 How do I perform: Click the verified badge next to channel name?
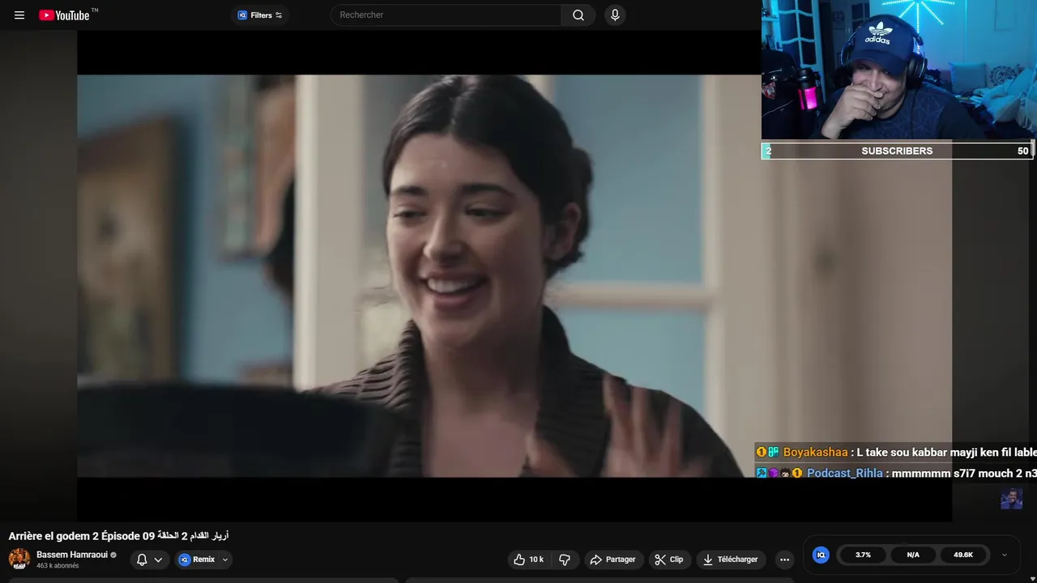click(x=113, y=555)
